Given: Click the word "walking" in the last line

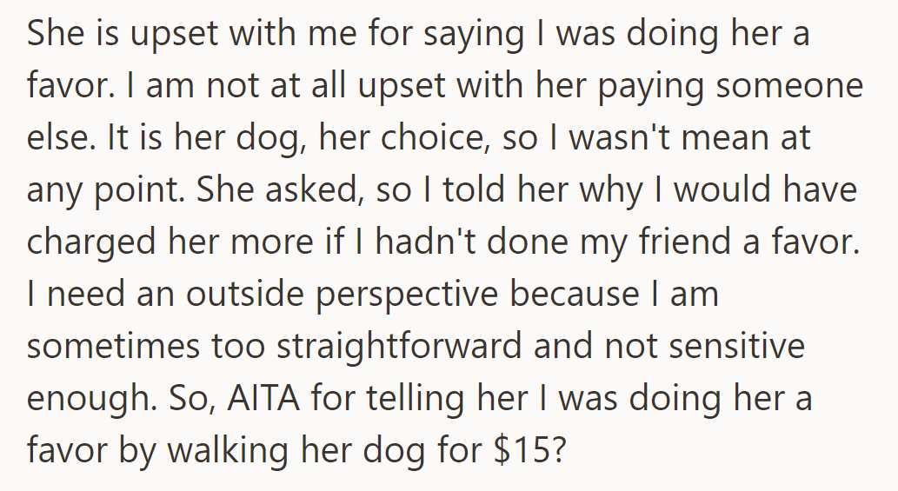Looking at the screenshot, I should [x=229, y=450].
